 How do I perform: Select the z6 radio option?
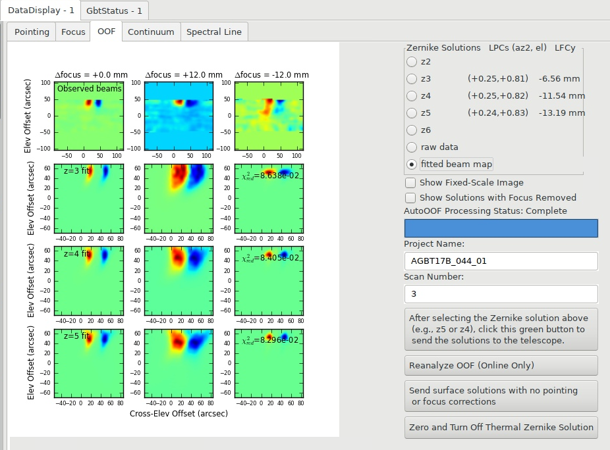pos(412,130)
